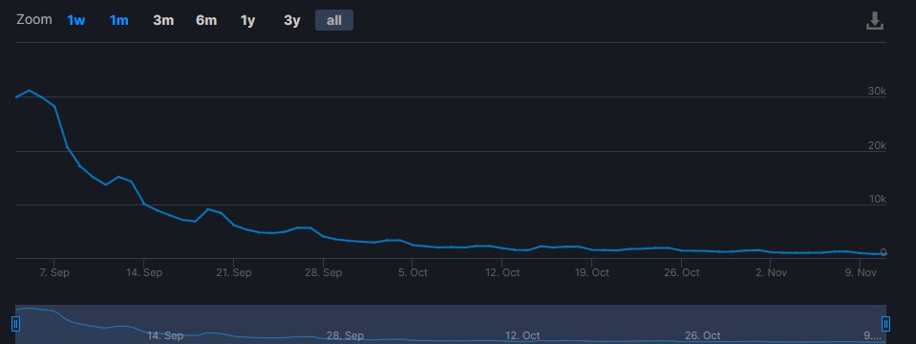Click '28. Sep' in the navigator strip

point(345,335)
